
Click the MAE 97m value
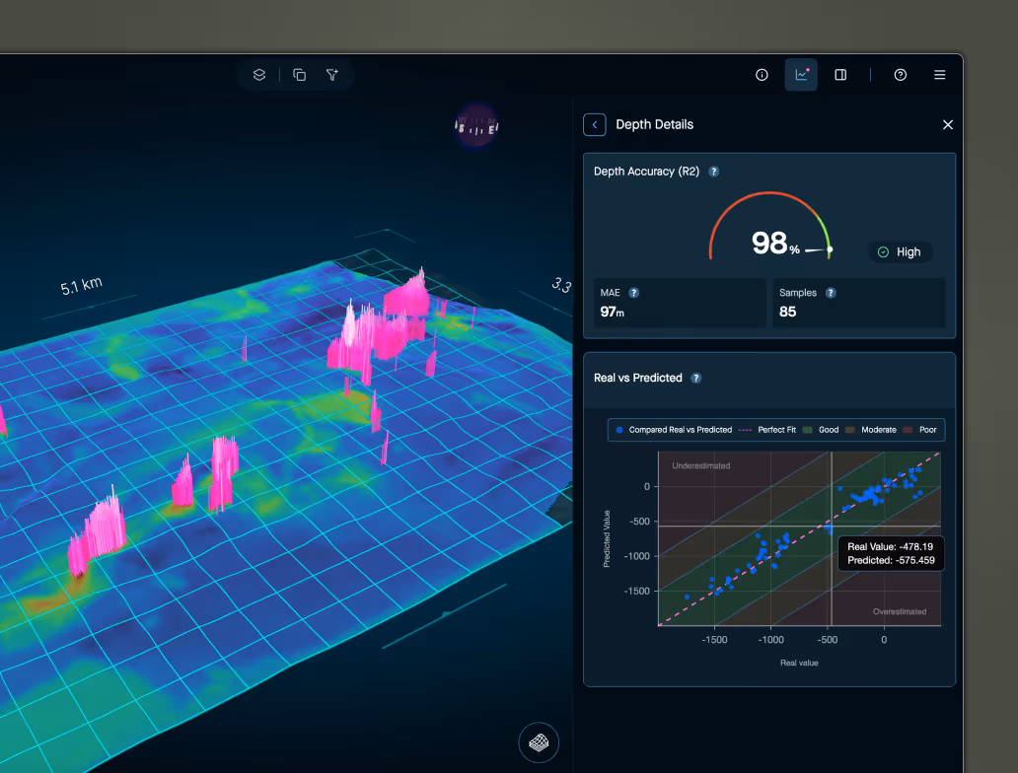pos(613,313)
